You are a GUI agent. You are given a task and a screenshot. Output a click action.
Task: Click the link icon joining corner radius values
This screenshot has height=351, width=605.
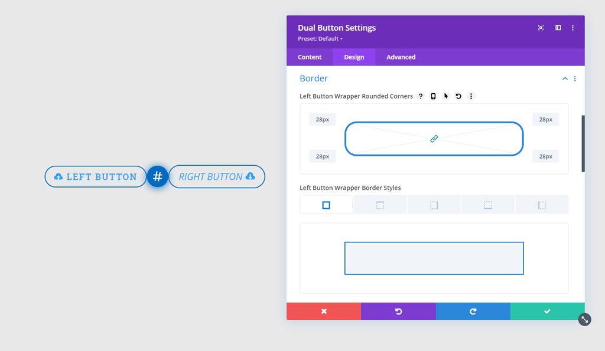(434, 139)
